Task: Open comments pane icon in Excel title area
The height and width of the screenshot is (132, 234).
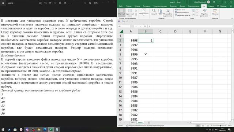Action: 231,6
